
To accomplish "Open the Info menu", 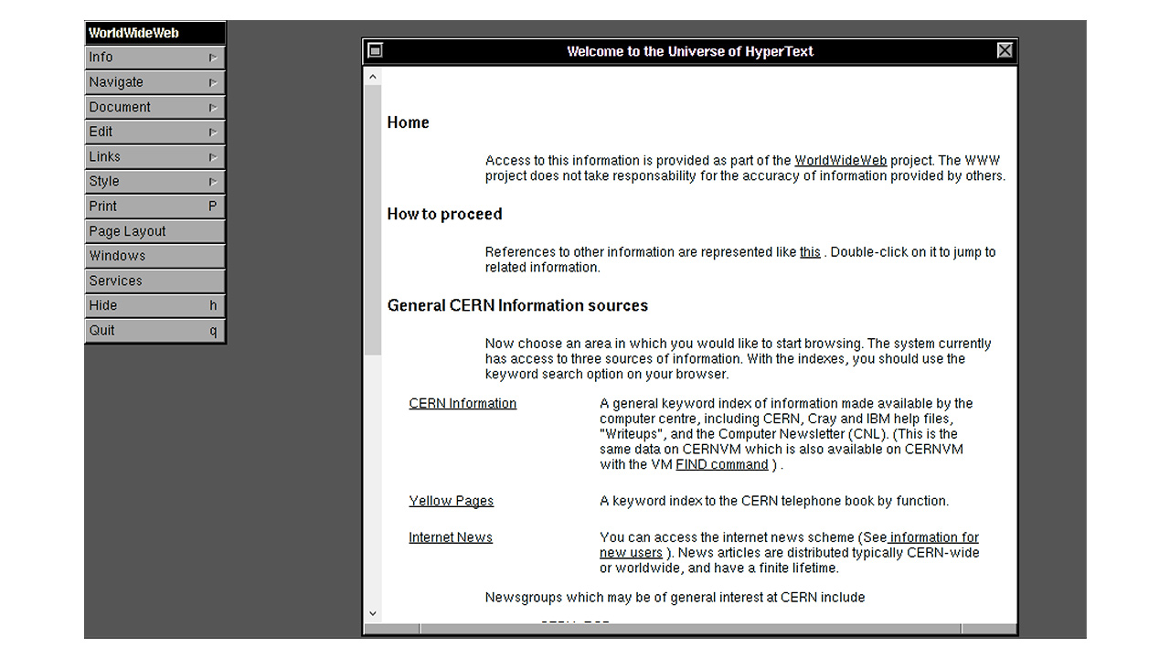I will click(x=154, y=58).
